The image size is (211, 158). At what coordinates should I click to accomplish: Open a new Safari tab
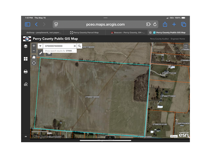click(x=174, y=24)
